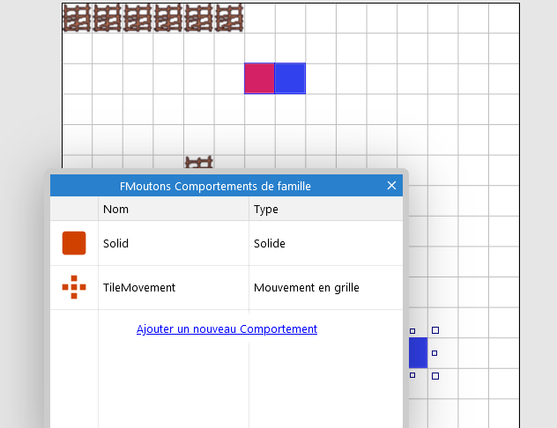Click the Type column header

pos(326,209)
